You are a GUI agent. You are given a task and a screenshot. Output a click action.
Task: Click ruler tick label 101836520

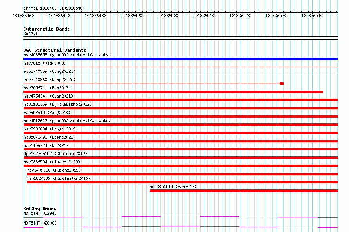click(x=240, y=16)
